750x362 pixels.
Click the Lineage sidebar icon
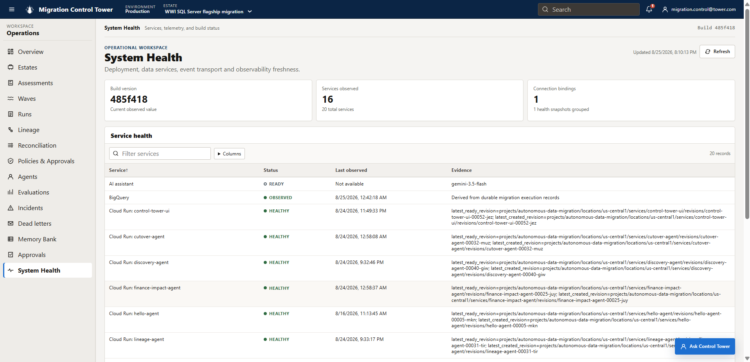point(11,130)
